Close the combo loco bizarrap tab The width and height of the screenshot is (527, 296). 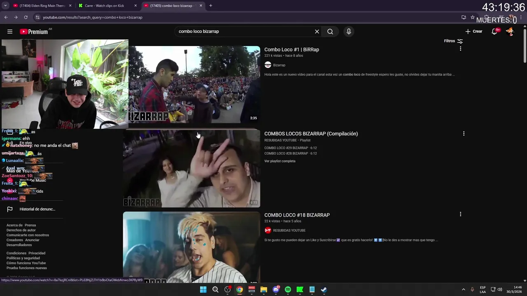tap(201, 6)
